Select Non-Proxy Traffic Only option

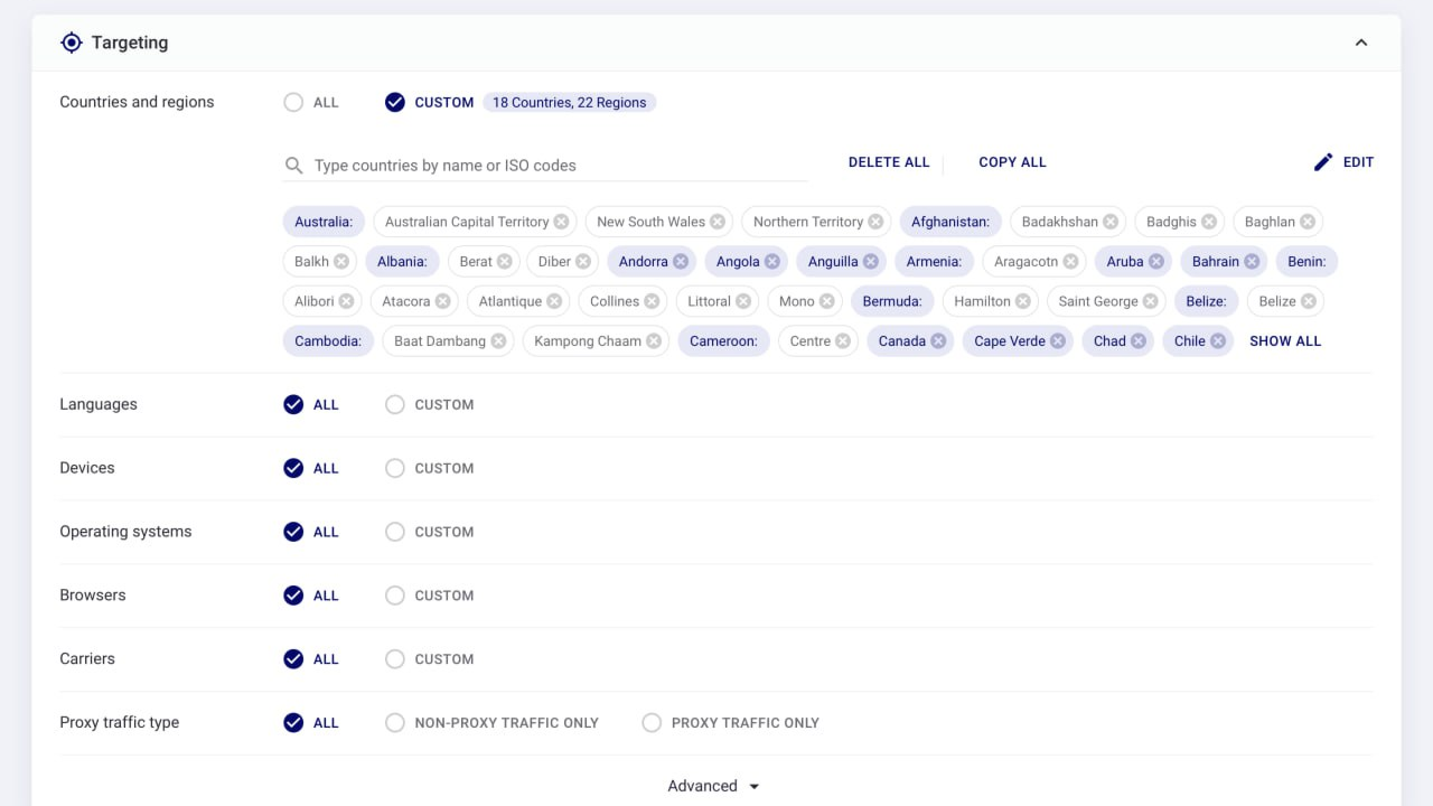point(395,723)
